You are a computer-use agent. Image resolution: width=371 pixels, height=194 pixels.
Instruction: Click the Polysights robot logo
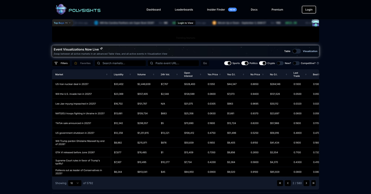(61, 10)
